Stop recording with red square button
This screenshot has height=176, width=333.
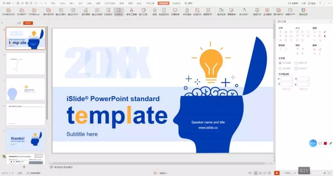pos(325,143)
